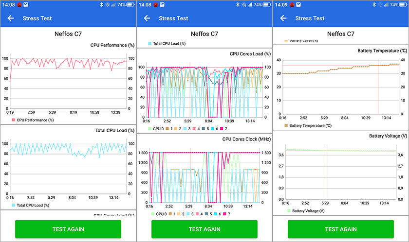The height and width of the screenshot is (242, 409).
Task: Tap TEST AGAIN button on right screen
Action: pyautogui.click(x=341, y=229)
